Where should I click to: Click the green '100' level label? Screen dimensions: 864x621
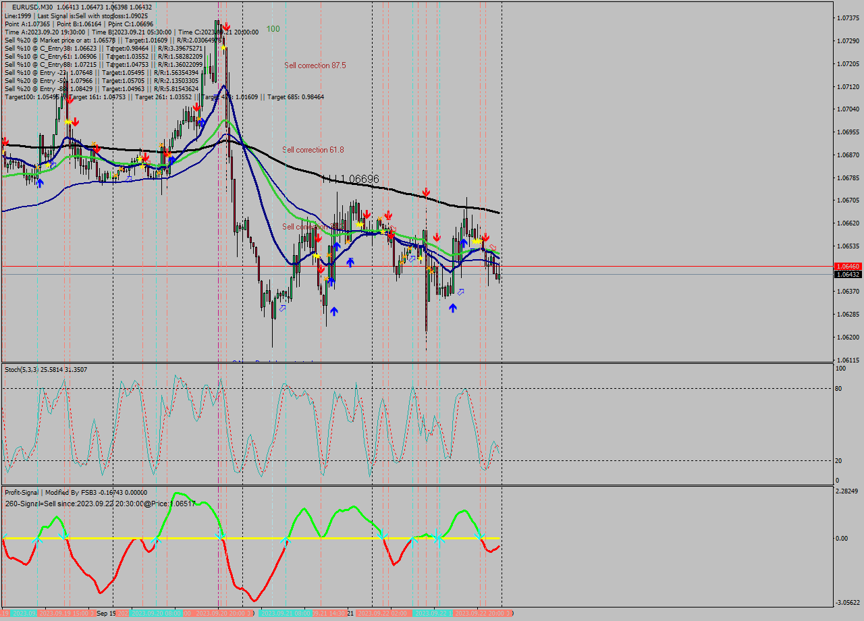(x=273, y=29)
